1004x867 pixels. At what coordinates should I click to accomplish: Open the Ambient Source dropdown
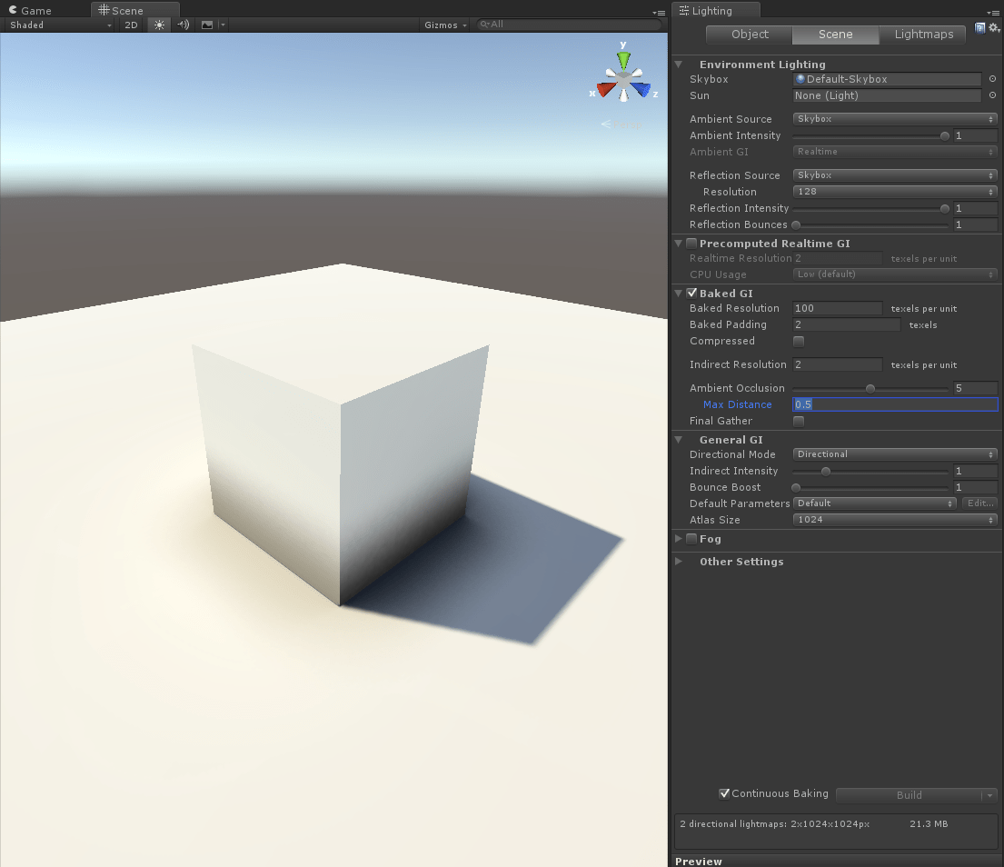894,118
